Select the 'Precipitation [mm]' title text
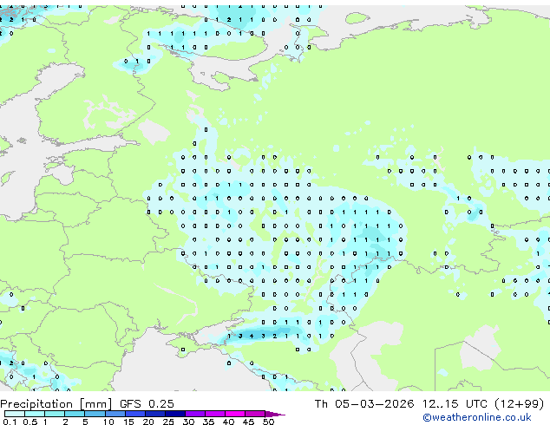The height and width of the screenshot is (425, 550). 56,404
